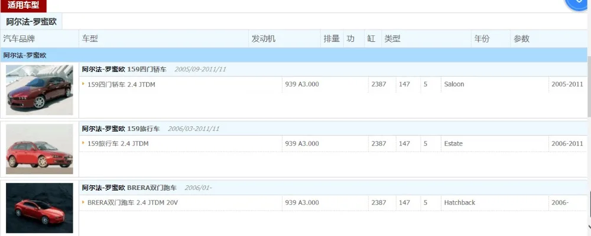
Task: Click the Hatchback body type cell
Action: click(x=459, y=202)
